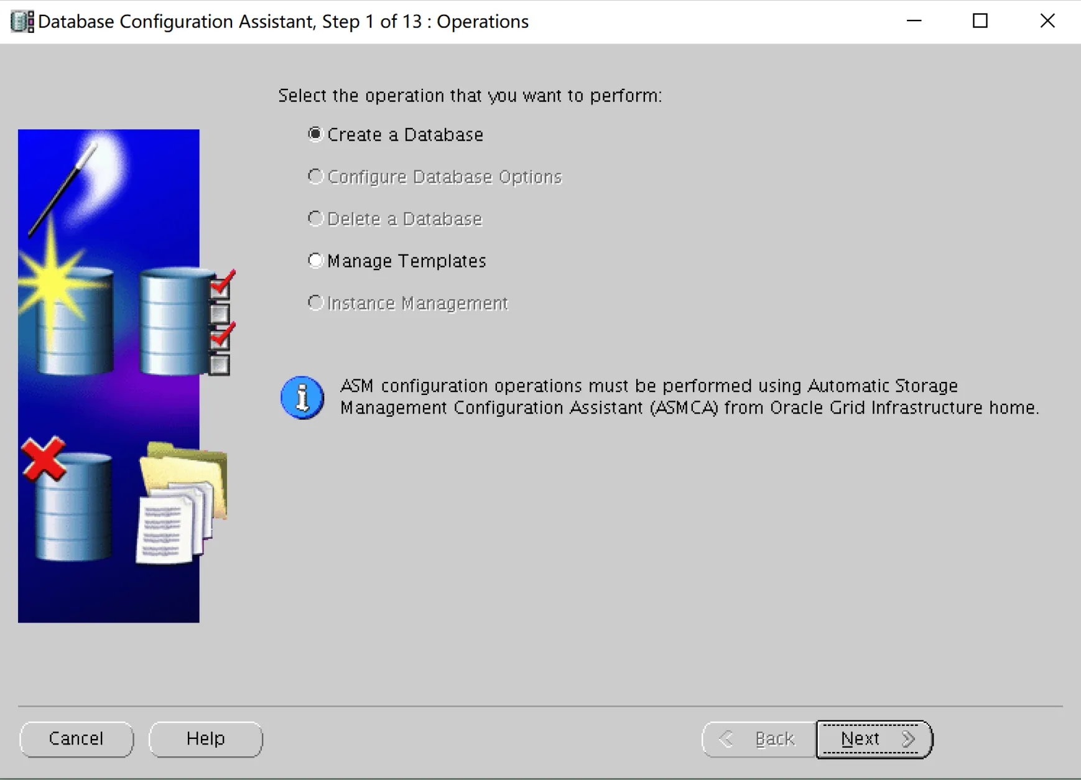Select the Delete a Database radio button
Screen dimensions: 1081x780
point(316,218)
